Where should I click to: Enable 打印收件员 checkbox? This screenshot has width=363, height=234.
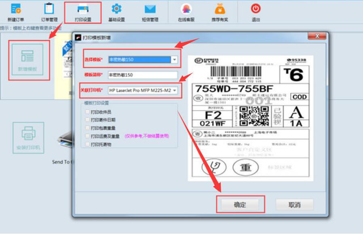87,112
